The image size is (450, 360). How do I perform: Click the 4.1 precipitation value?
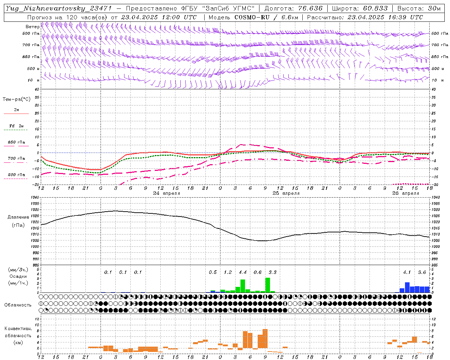[407, 272]
